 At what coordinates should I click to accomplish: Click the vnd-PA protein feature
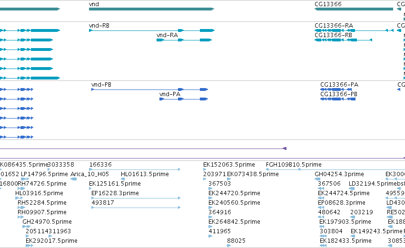point(184,99)
